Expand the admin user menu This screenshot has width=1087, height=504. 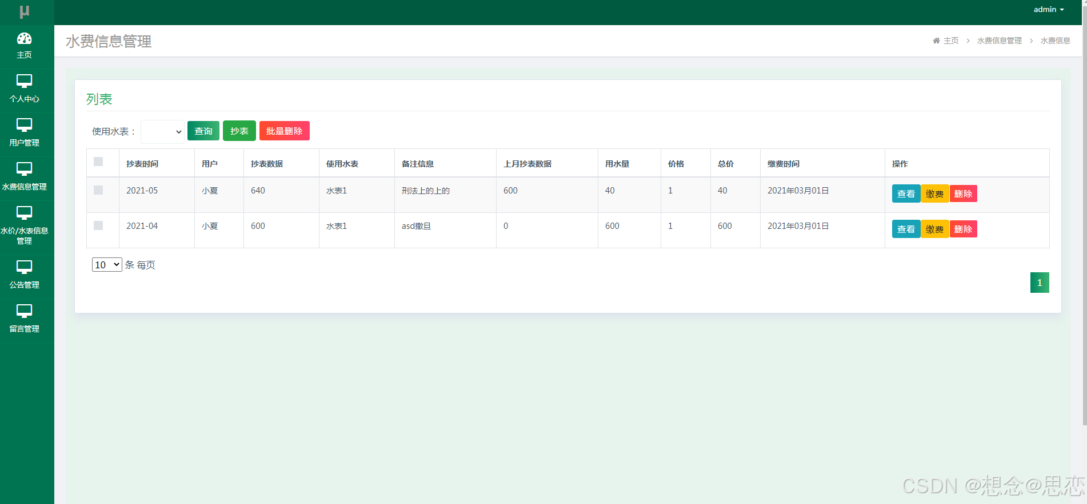point(1049,9)
